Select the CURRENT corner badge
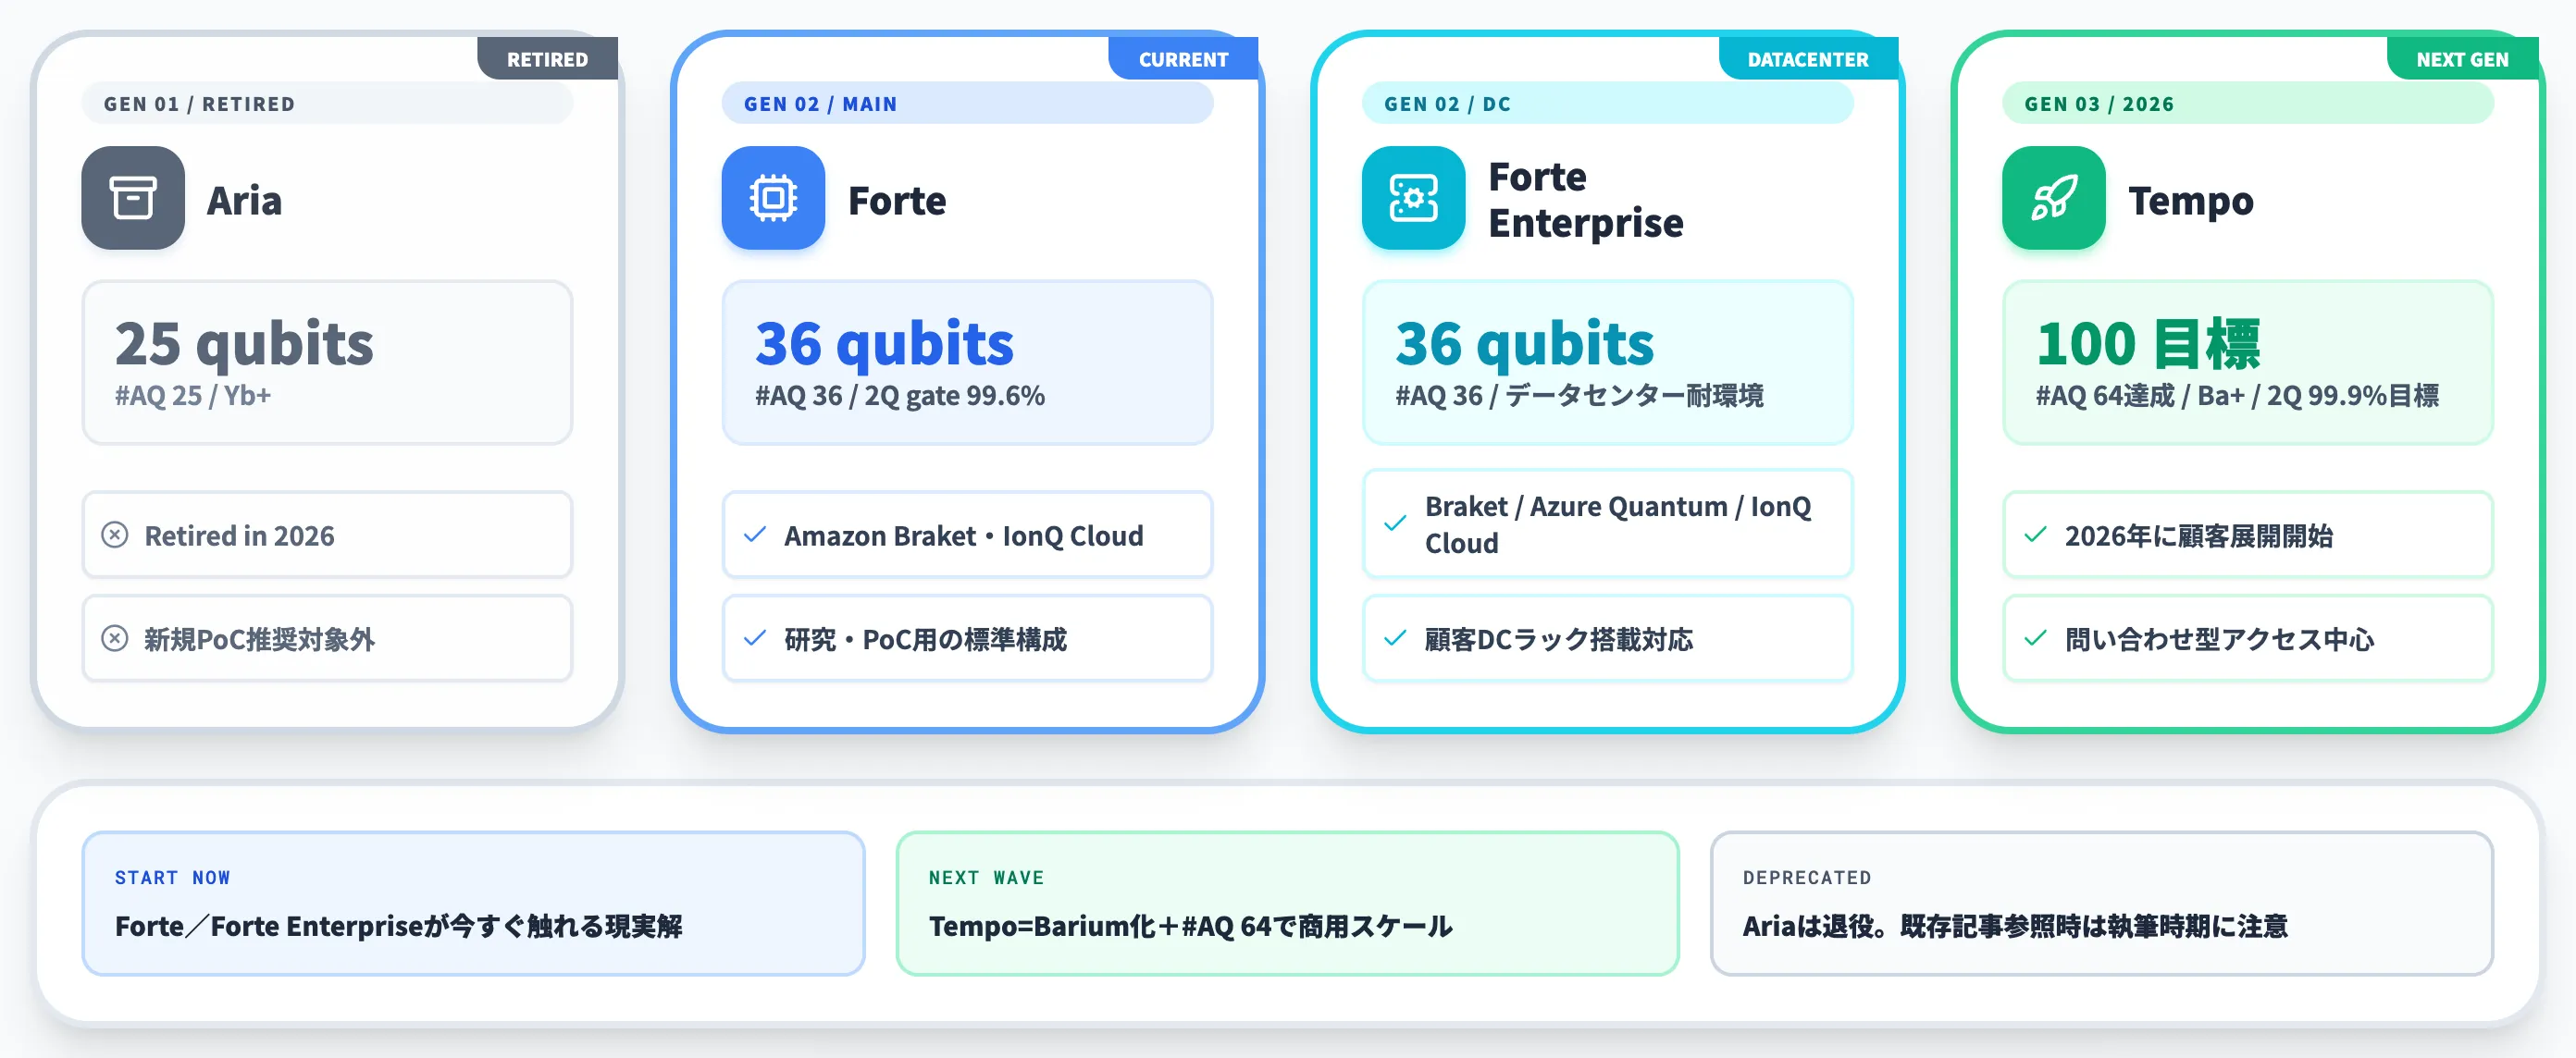 tap(1183, 59)
